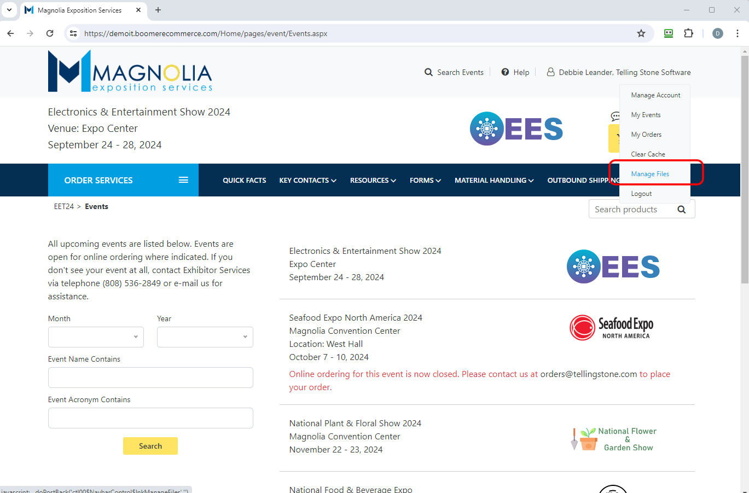
Task: Open the Quick Facts navigation link
Action: pyautogui.click(x=244, y=180)
